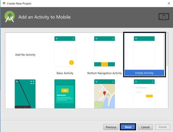
Task: Click the Bottom Navigation Activity label
Action: [x=105, y=73]
